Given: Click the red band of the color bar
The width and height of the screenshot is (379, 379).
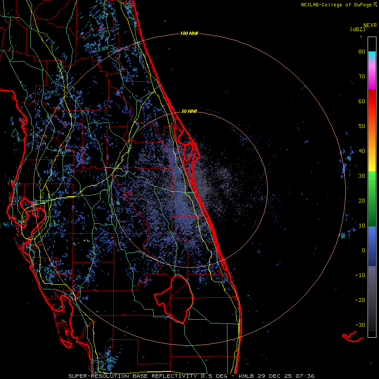Looking at the screenshot, I should coord(372,101).
